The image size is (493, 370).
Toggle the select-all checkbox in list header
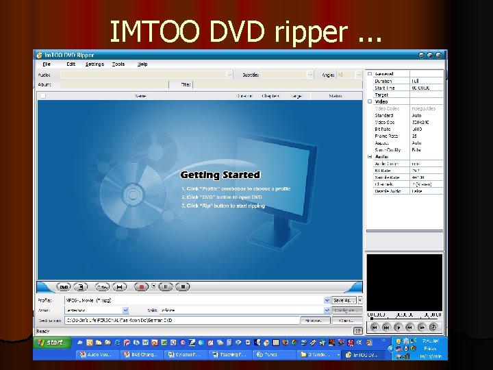[x=43, y=96]
